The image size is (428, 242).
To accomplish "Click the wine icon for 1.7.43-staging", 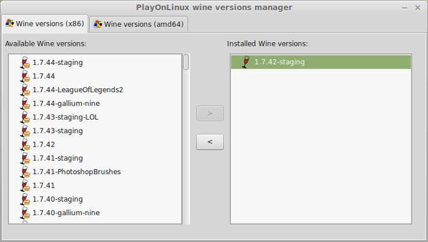I will coord(25,131).
